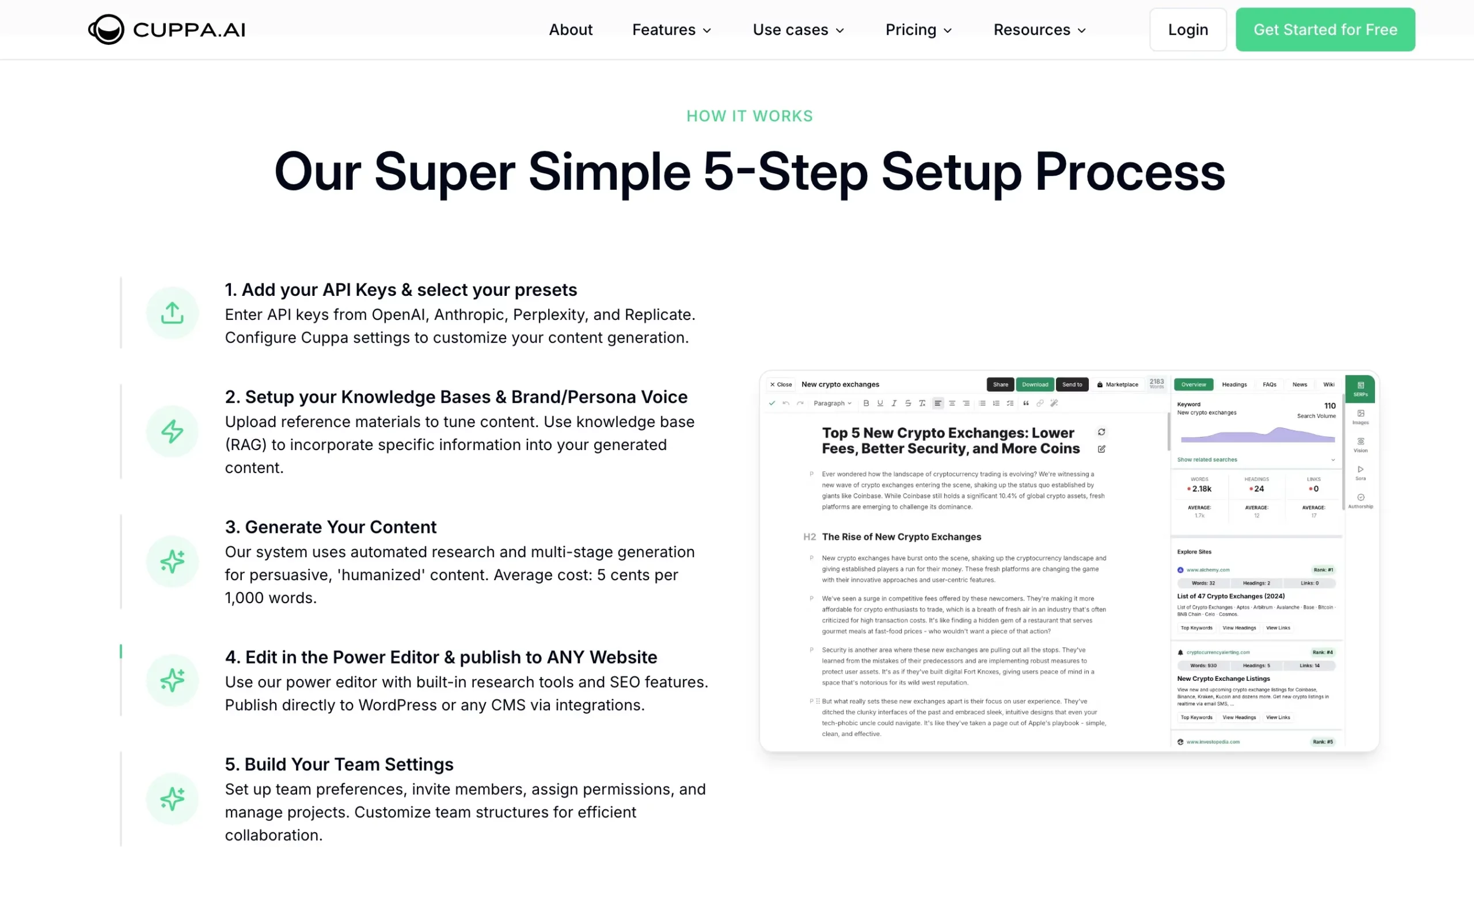Click the Marketplace icon in the editor toolbar
The image size is (1474, 899).
click(1101, 384)
